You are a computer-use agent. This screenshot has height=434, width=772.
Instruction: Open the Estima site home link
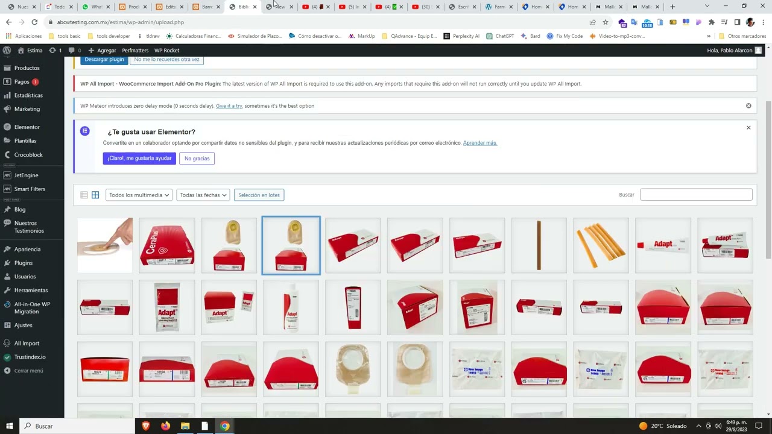[30, 50]
